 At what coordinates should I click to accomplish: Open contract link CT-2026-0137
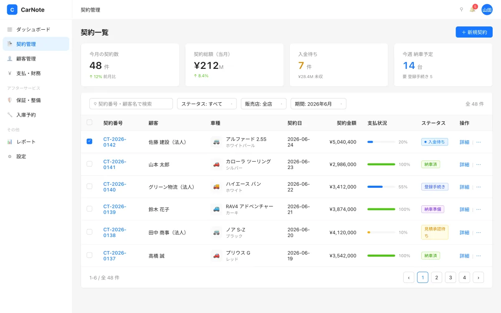tap(115, 255)
